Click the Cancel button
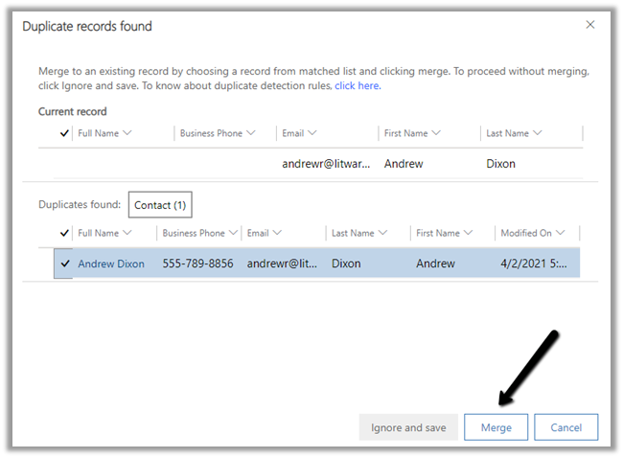This screenshot has height=458, width=623. (565, 427)
